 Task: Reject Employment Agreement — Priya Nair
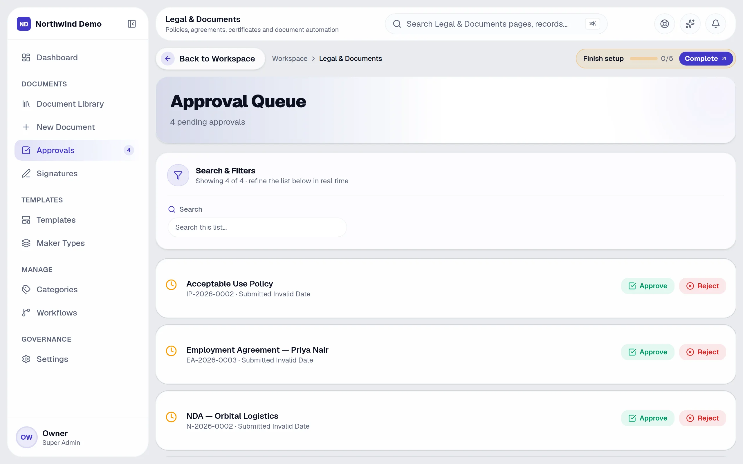click(702, 352)
